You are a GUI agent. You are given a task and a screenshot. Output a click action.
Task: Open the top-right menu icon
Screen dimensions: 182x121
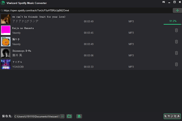[164, 2]
